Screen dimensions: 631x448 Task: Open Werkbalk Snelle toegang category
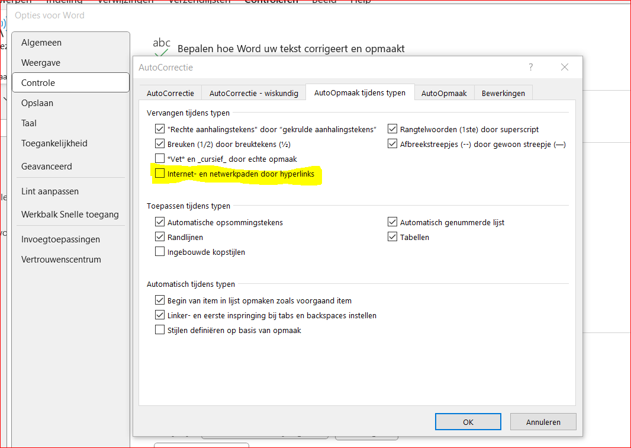click(x=71, y=215)
